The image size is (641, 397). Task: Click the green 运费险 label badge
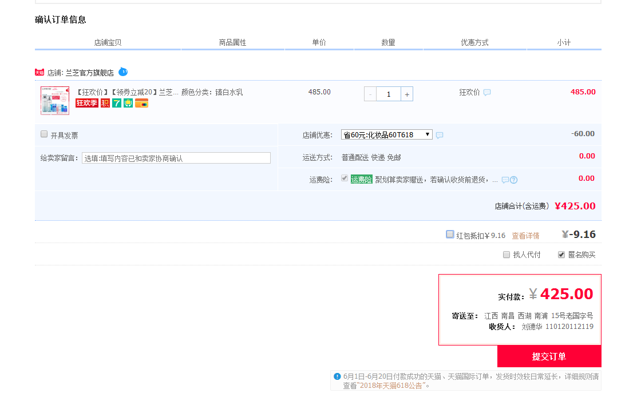(361, 179)
